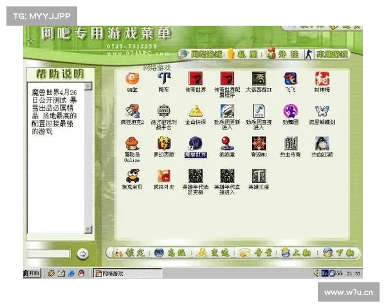The width and height of the screenshot is (386, 308).
Task: Click the En language indicator in tray
Action: pos(325,273)
